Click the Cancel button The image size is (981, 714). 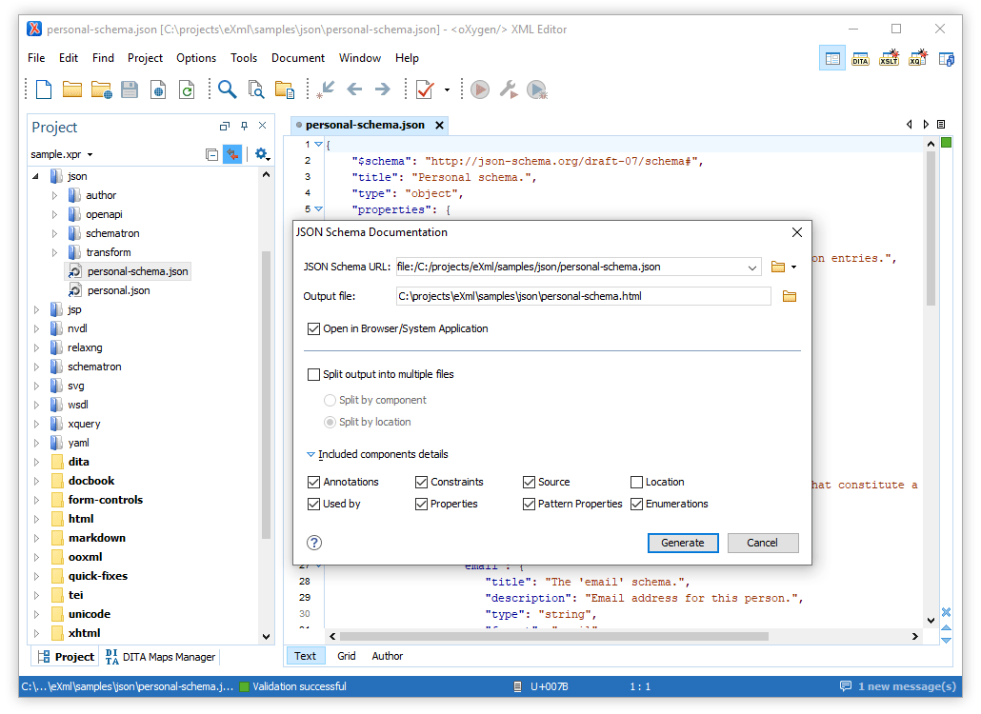point(762,543)
